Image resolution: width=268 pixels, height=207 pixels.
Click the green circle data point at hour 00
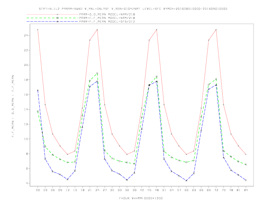pos(38,111)
